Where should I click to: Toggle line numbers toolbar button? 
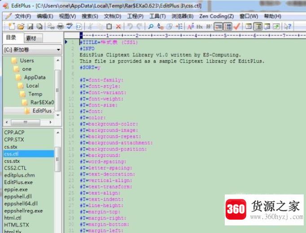227,26
